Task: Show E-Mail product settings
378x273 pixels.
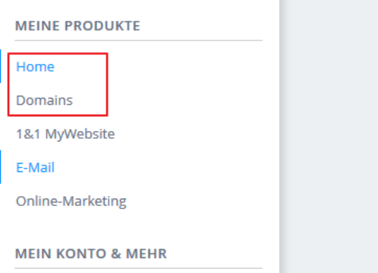Action: (x=35, y=167)
